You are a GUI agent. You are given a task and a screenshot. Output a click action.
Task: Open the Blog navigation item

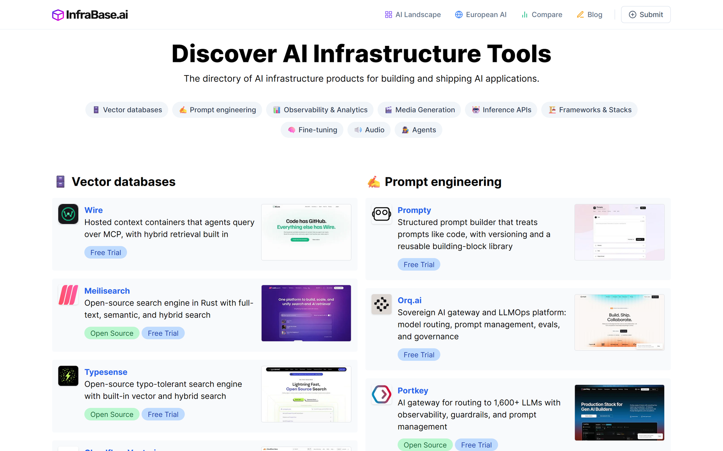tap(590, 15)
